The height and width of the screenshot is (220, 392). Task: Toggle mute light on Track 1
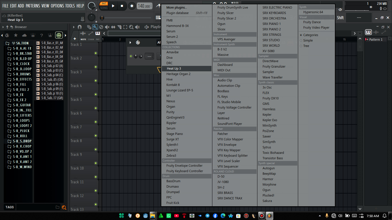(96, 53)
